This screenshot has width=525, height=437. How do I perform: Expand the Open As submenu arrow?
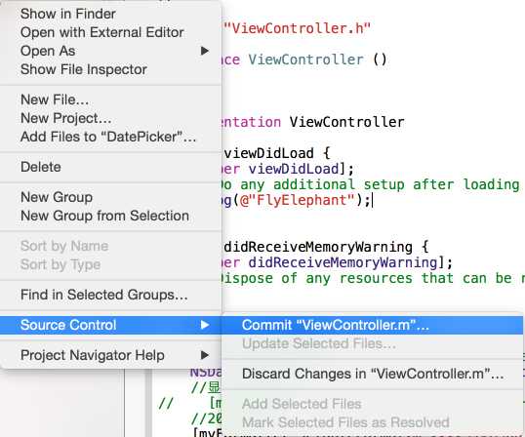[x=204, y=51]
